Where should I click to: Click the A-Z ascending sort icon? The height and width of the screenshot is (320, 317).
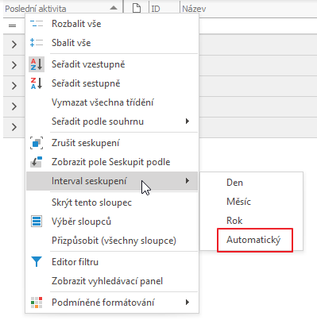tap(37, 64)
